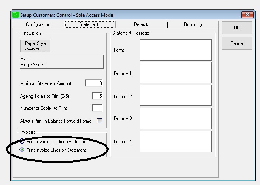Click the Minimum Statement Amount field

click(x=94, y=83)
